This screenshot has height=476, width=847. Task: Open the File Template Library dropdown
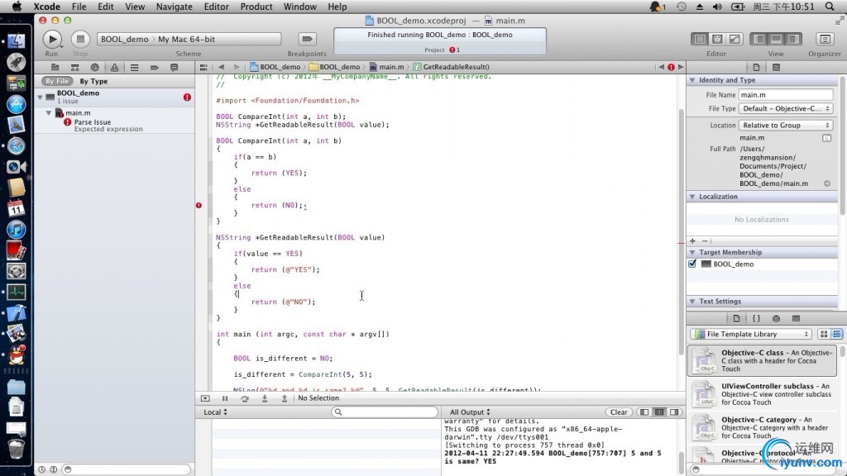[x=750, y=334]
